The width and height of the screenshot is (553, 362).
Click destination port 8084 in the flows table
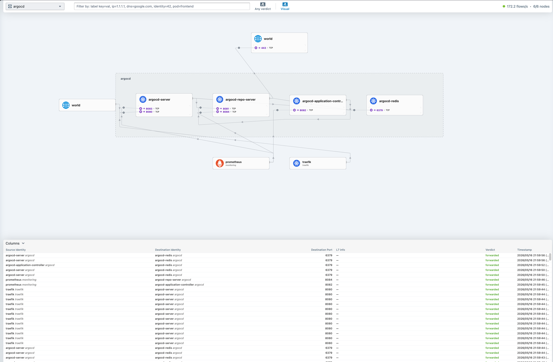pyautogui.click(x=329, y=280)
